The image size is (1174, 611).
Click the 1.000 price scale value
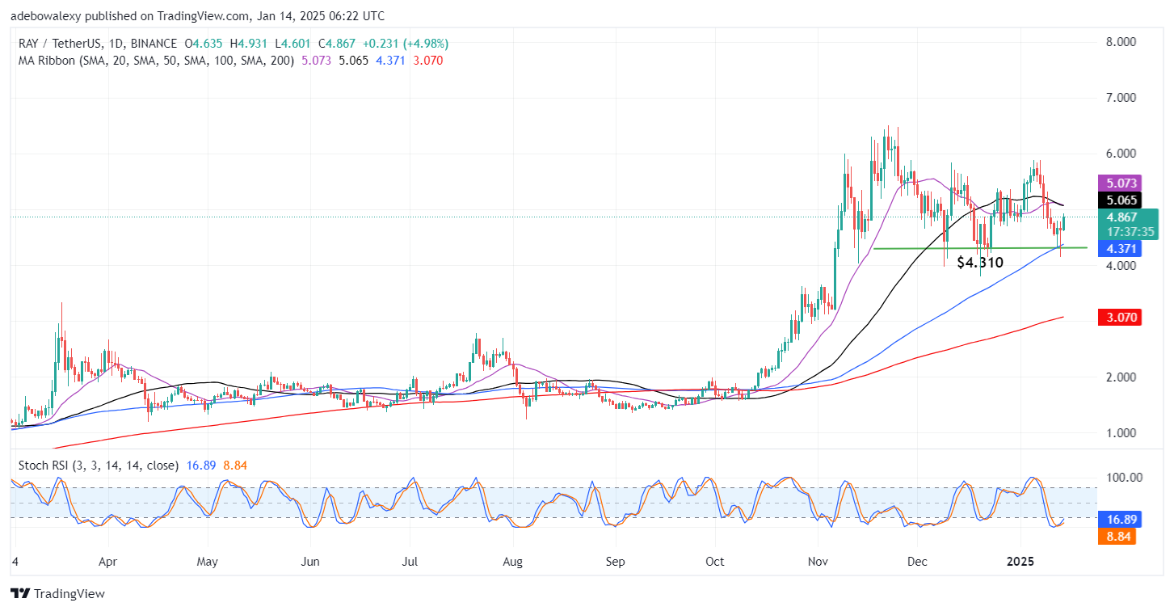coord(1121,433)
